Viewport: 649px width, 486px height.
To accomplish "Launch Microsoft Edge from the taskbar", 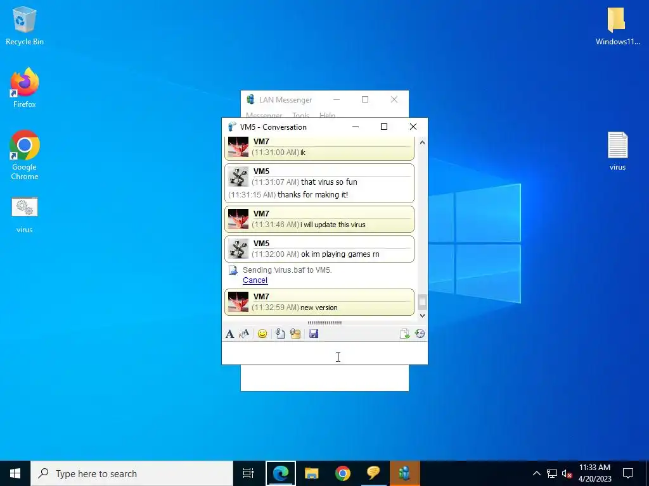I will coord(281,473).
